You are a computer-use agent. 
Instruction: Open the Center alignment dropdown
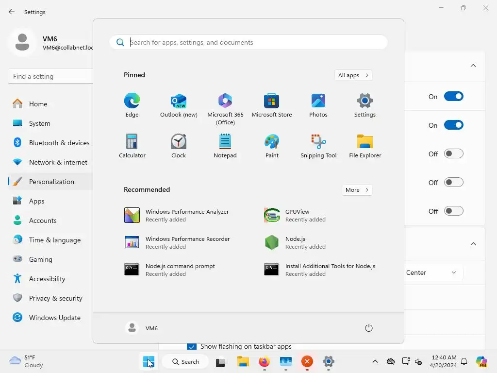pos(433,272)
